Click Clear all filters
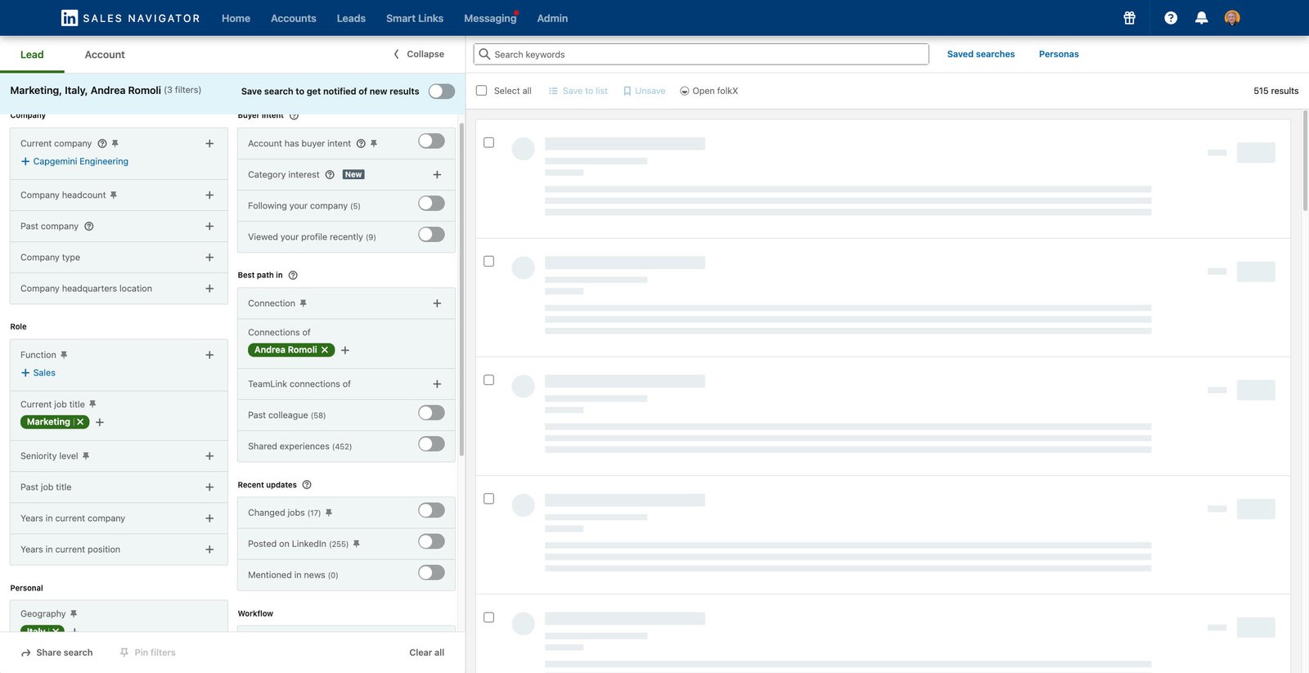This screenshot has height=673, width=1309. coord(427,653)
